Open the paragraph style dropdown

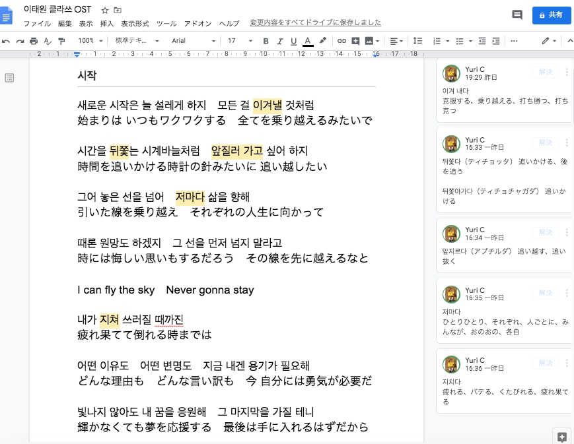[137, 41]
